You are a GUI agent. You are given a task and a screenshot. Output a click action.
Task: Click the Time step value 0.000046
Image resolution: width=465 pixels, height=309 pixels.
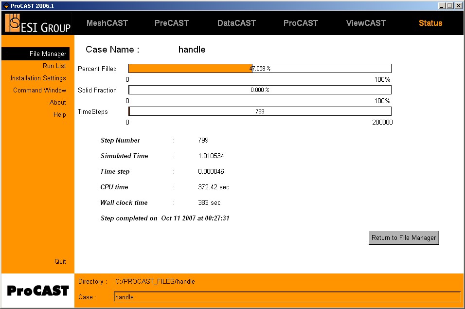coord(211,171)
